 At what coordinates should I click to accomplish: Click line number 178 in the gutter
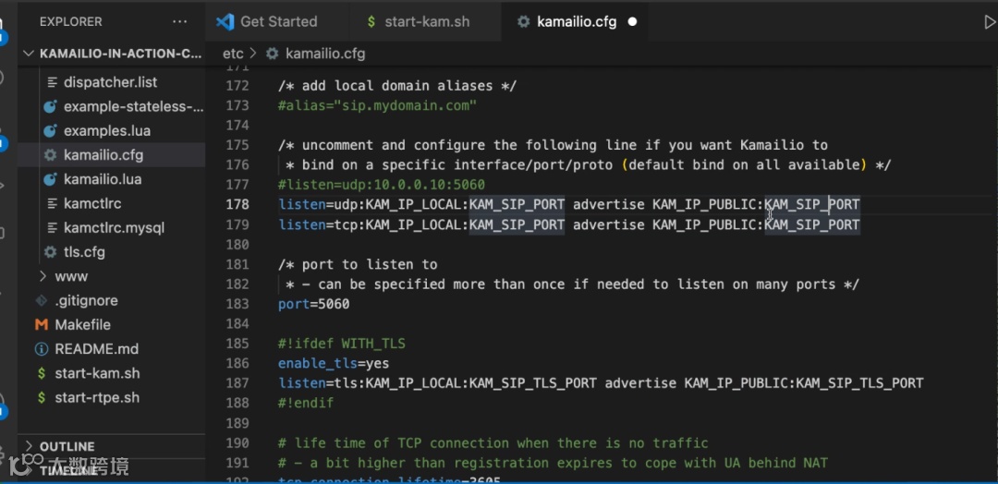click(237, 204)
